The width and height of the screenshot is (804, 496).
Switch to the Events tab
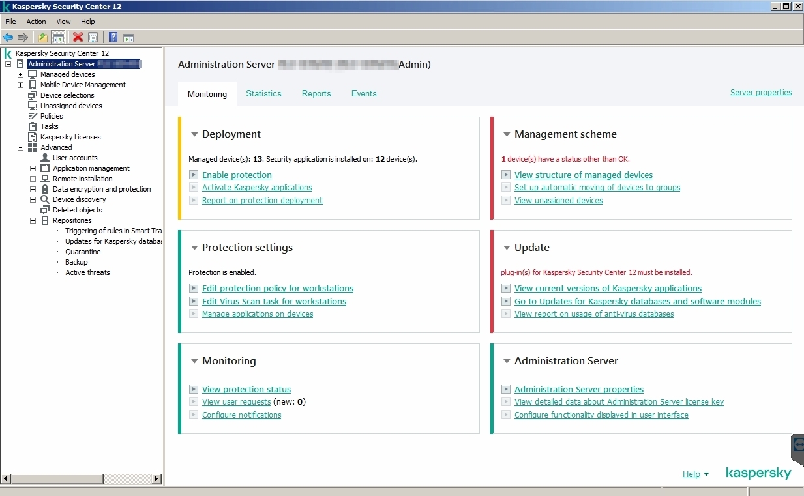pyautogui.click(x=364, y=93)
